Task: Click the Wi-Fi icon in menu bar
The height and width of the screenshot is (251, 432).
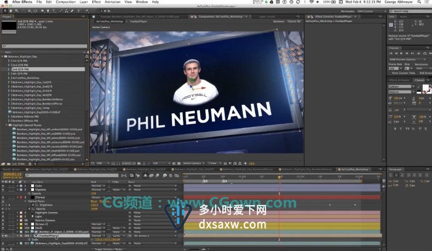Action: point(312,2)
